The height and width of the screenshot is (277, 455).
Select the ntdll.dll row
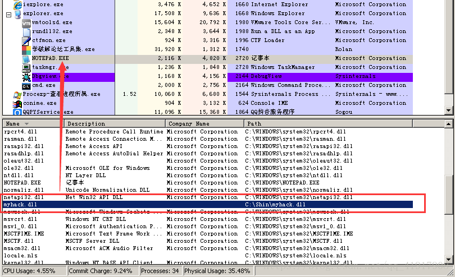click(x=207, y=176)
